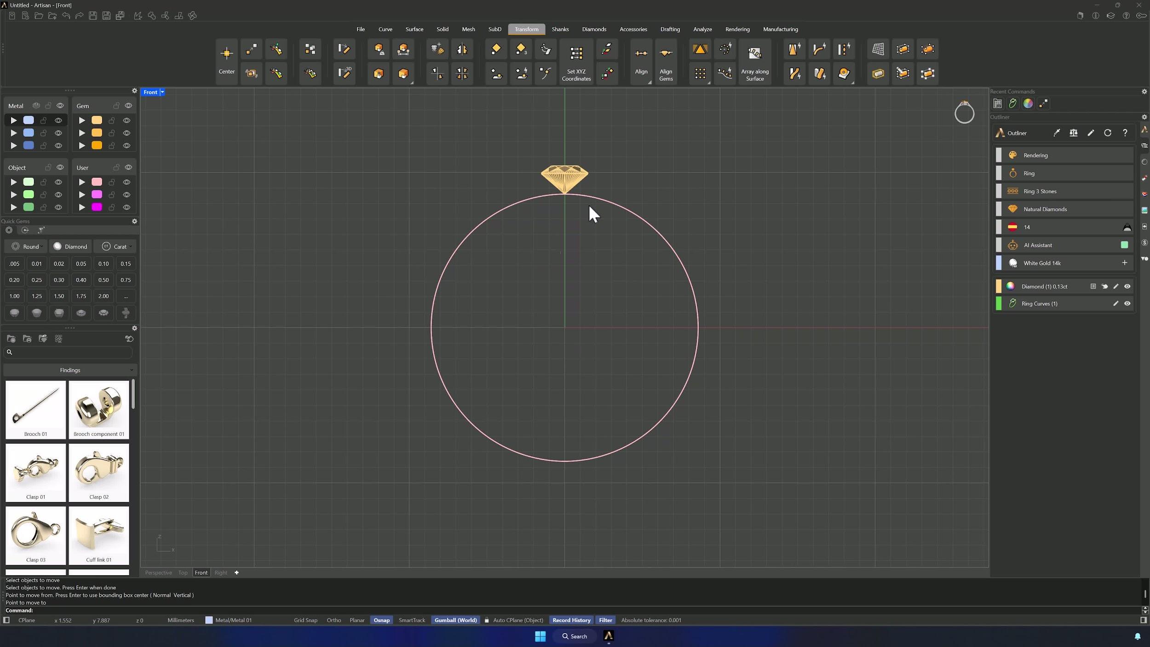Select the Center tool in the Transform ribbon
This screenshot has height=647, width=1150.
coord(226,61)
